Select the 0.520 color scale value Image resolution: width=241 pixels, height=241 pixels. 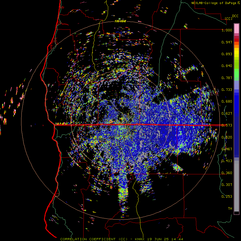coord(227,137)
